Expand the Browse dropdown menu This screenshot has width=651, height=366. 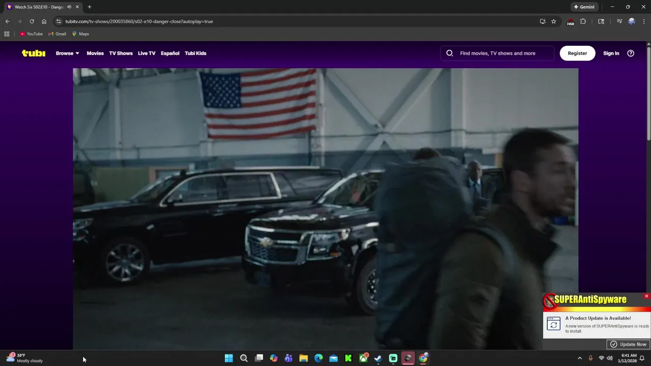click(68, 53)
